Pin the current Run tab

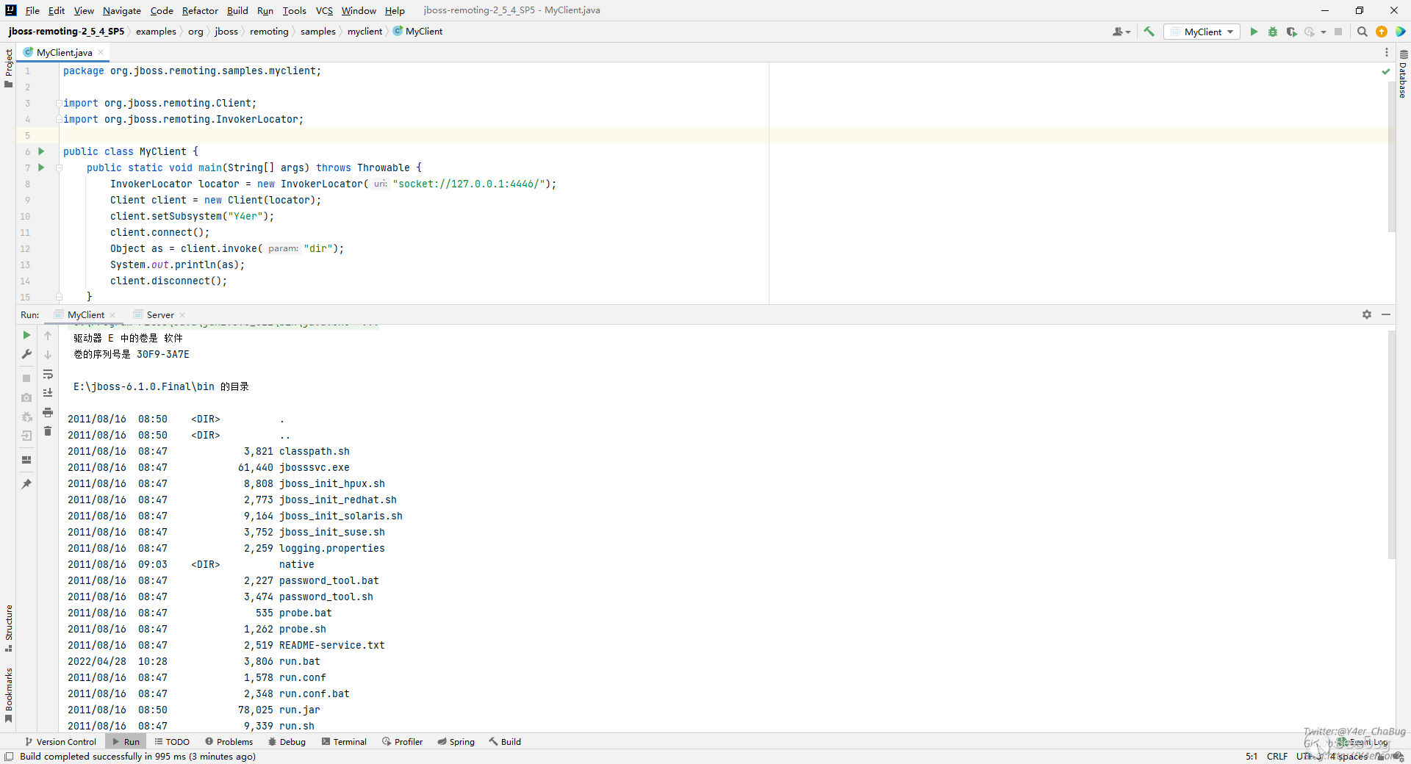[x=26, y=484]
